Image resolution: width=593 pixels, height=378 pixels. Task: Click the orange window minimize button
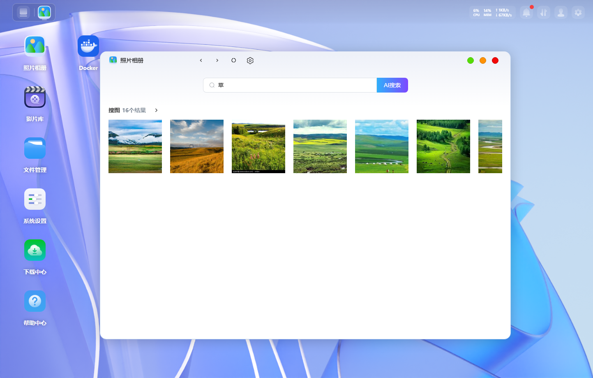point(483,60)
